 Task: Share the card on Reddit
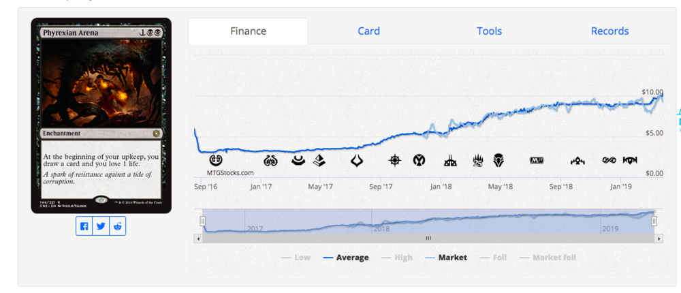[x=118, y=226]
